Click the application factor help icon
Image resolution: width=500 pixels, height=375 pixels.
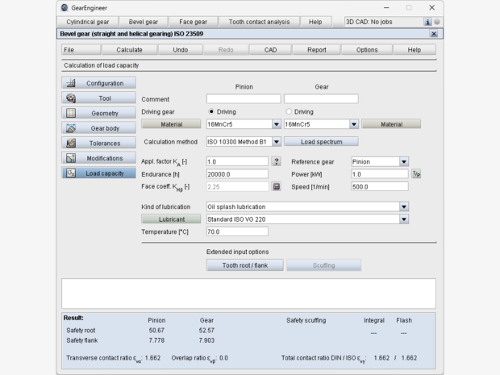click(276, 161)
